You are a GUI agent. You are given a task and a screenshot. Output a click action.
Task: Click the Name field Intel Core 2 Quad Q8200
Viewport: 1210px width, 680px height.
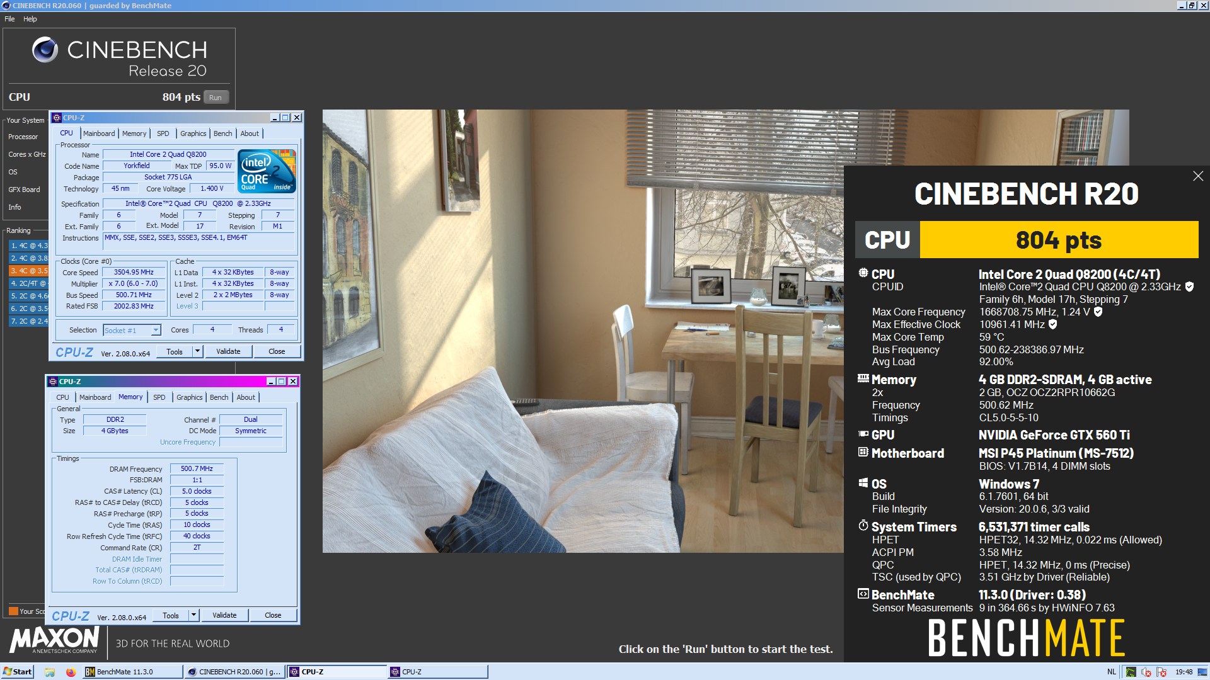click(x=168, y=154)
